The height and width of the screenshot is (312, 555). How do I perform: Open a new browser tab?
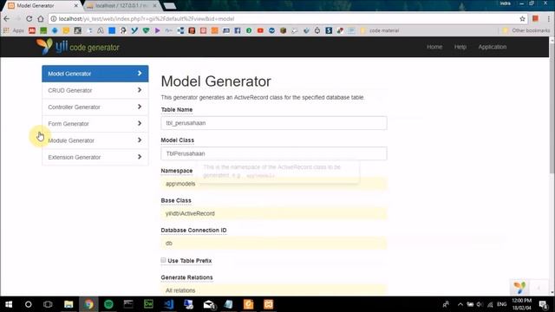170,6
